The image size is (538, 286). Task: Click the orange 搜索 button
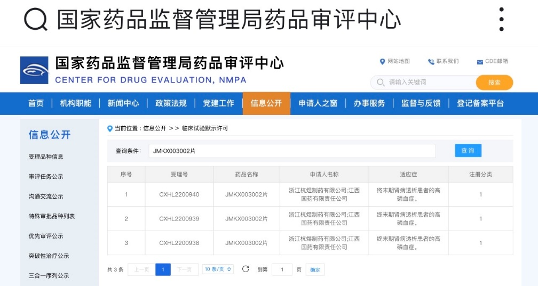[x=494, y=83]
